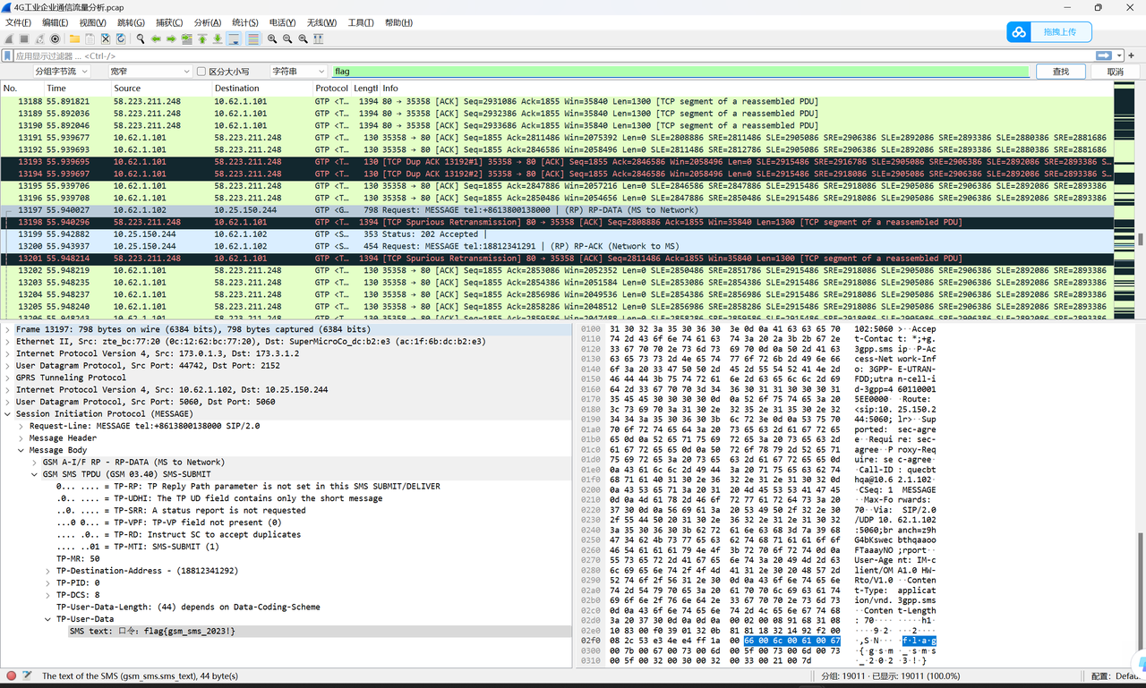Screen dimensions: 1146x688
Task: Open the 字符串 search type dropdown
Action: pos(297,72)
